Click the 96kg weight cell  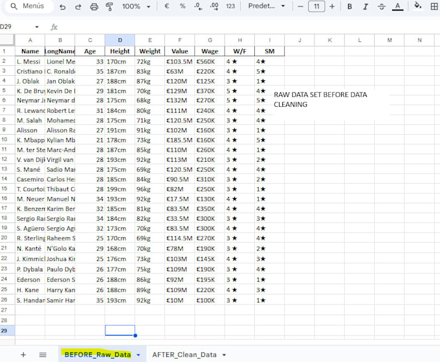tap(150, 189)
